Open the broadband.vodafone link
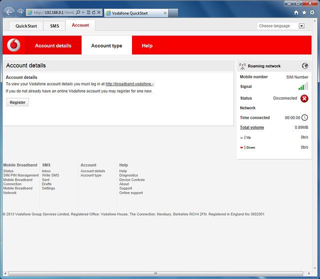This screenshot has height=279, width=320. (129, 84)
